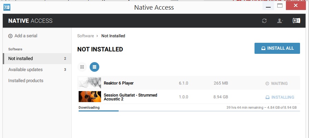Open Add a serial
Viewport: 309px width, 138px height.
pyautogui.click(x=23, y=36)
